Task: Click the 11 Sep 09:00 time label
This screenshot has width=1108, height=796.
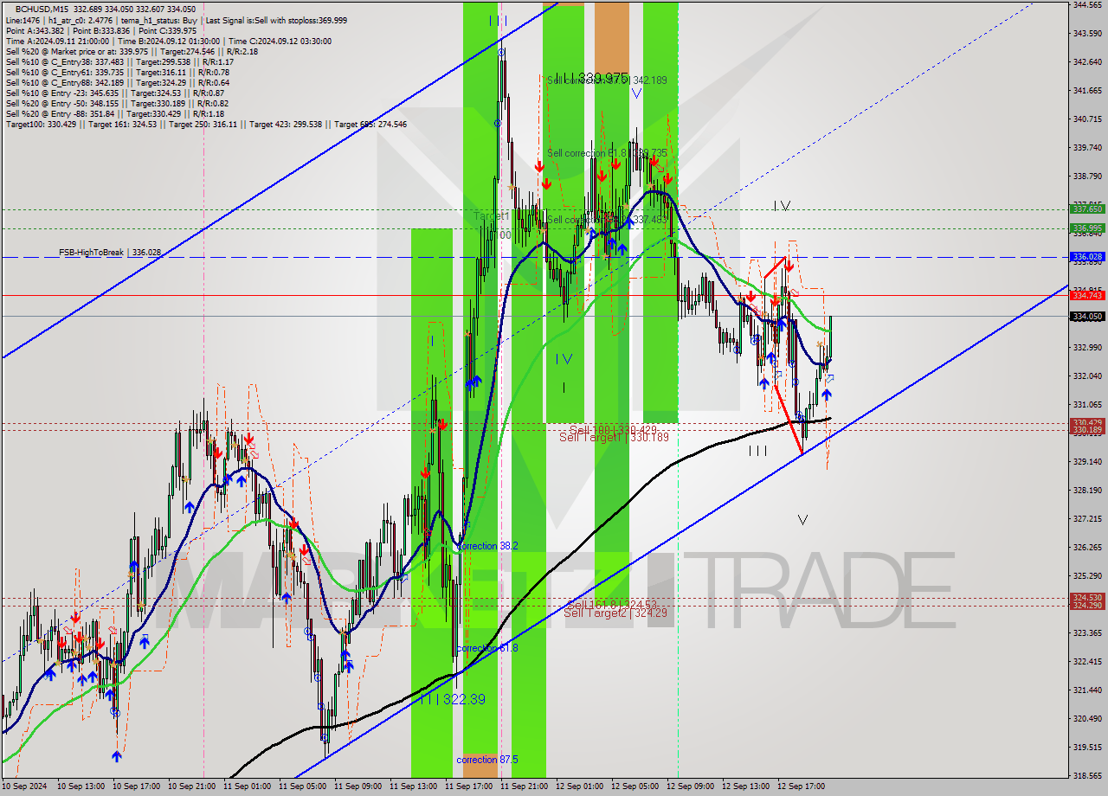Action: tap(358, 786)
